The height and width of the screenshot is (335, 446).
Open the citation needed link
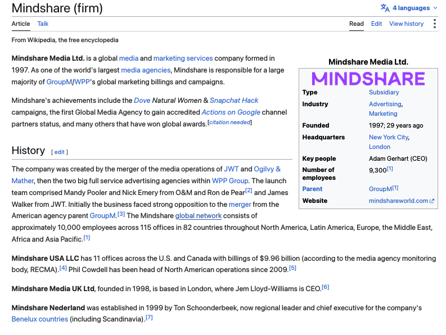pyautogui.click(x=230, y=123)
